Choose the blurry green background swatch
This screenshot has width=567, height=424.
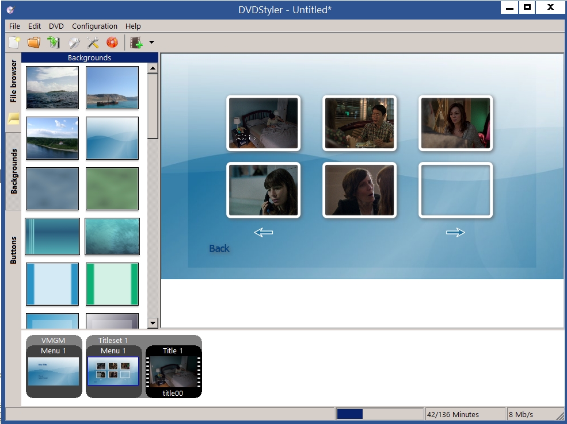coord(112,188)
